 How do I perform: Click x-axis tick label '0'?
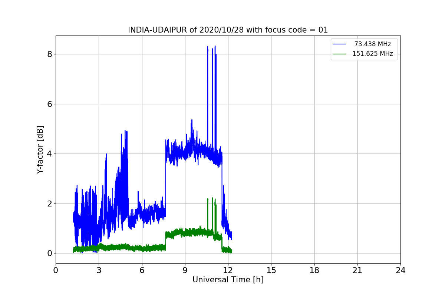click(x=56, y=270)
